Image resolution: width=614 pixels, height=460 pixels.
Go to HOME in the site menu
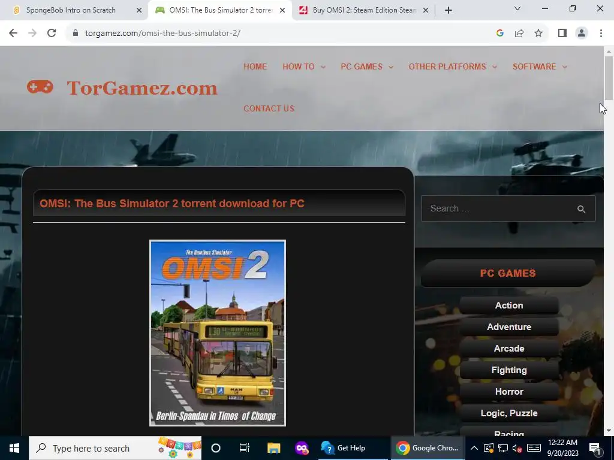[255, 66]
